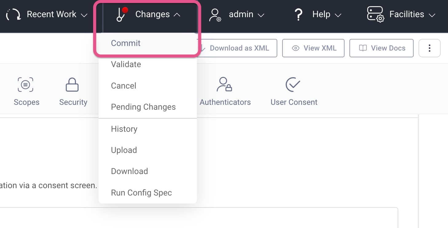Click the Recent Work refresh icon

click(13, 14)
